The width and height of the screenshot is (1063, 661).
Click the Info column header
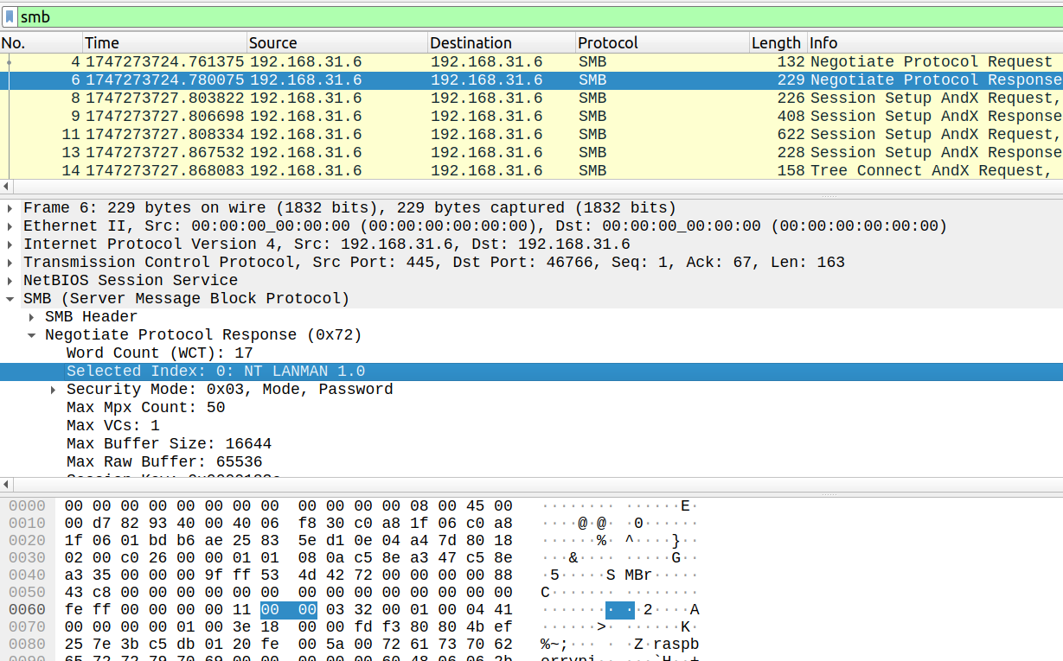coord(934,43)
